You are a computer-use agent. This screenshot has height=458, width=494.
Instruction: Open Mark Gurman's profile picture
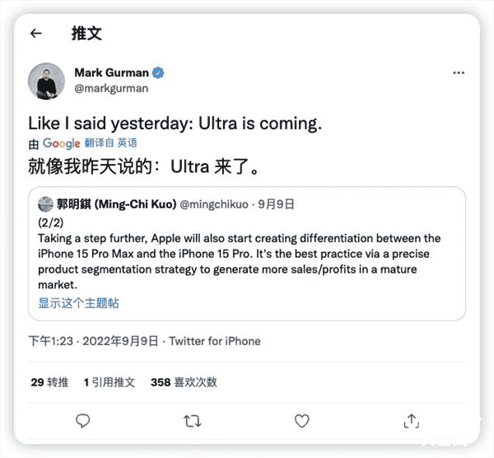click(47, 81)
